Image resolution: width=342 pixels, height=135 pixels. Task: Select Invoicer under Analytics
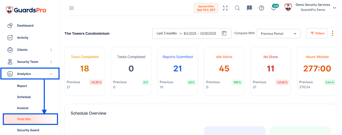pos(23,108)
